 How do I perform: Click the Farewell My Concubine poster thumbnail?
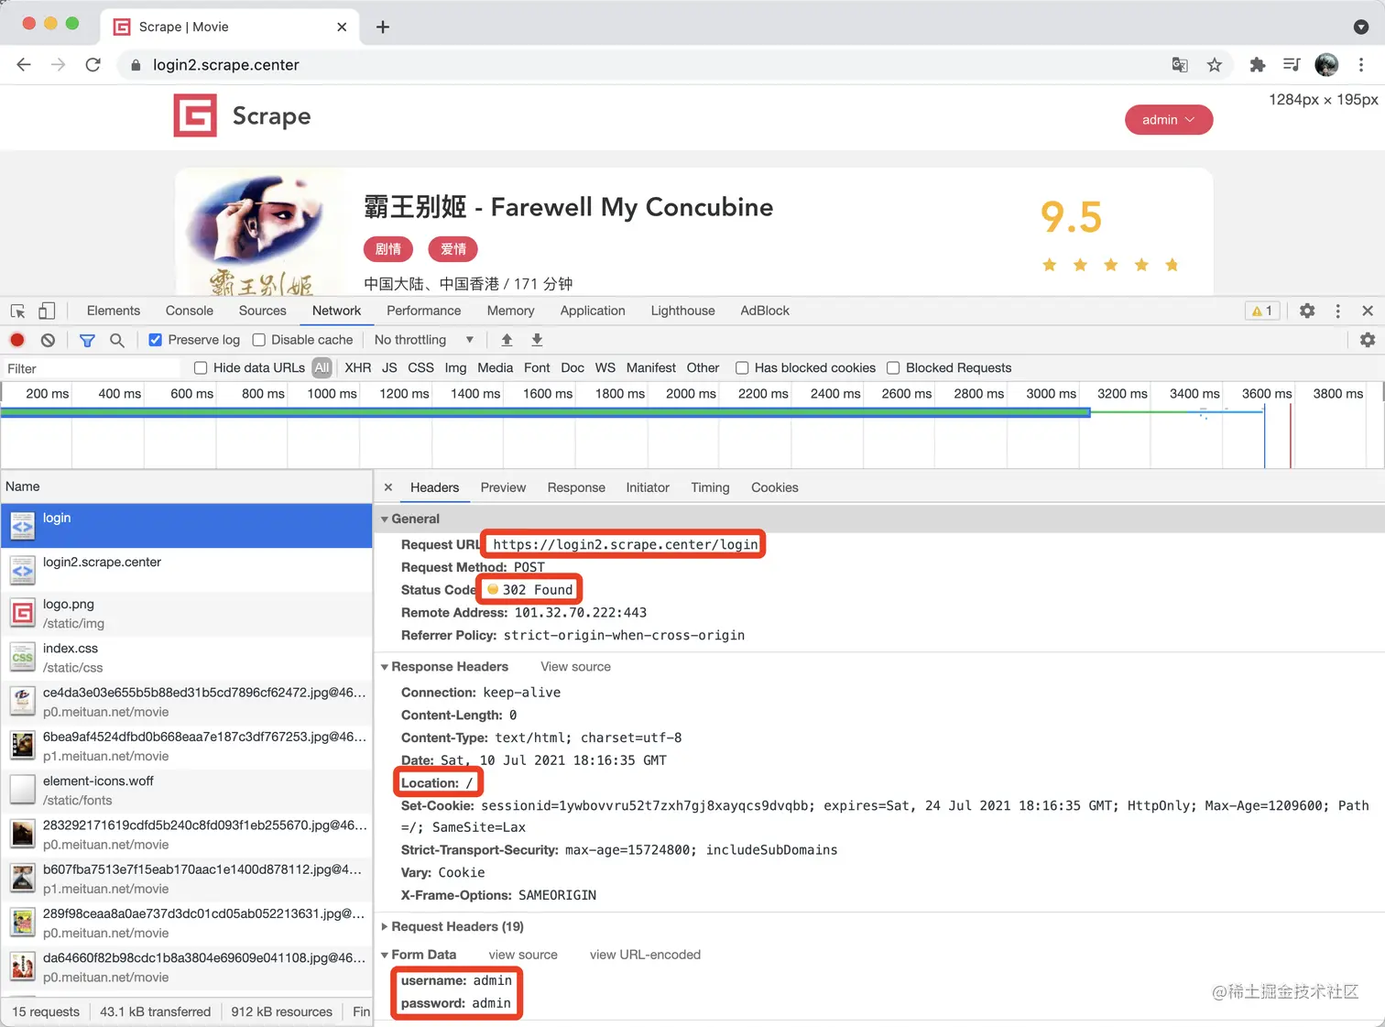point(263,233)
